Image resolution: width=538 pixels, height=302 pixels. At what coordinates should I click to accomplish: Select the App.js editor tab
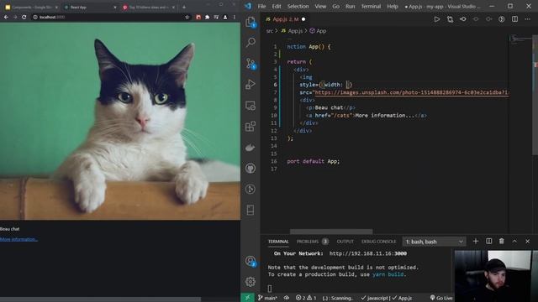point(285,19)
